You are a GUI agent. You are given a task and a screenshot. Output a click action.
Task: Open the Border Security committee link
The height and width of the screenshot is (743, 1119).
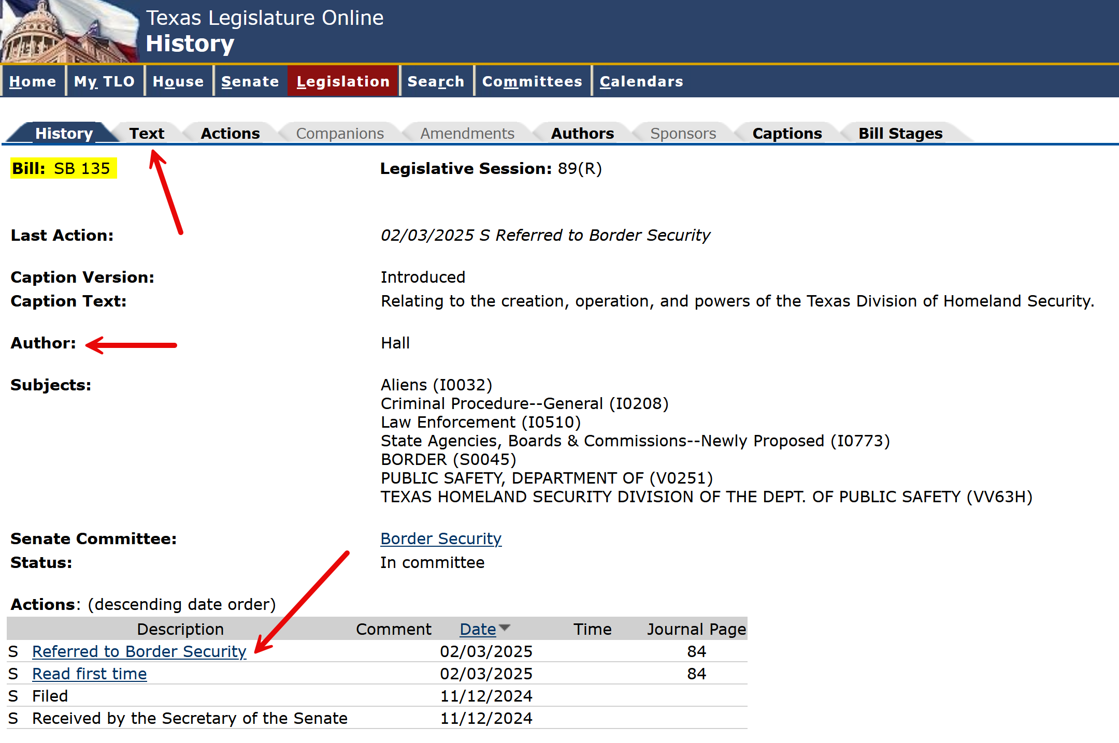pyautogui.click(x=441, y=538)
